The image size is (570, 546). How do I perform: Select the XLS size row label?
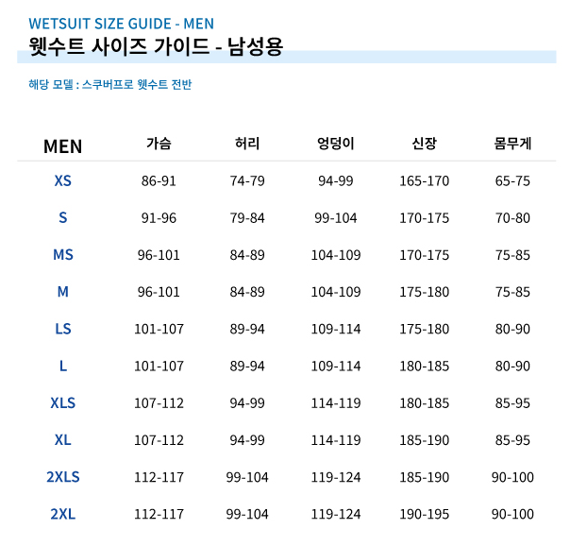[x=62, y=403]
